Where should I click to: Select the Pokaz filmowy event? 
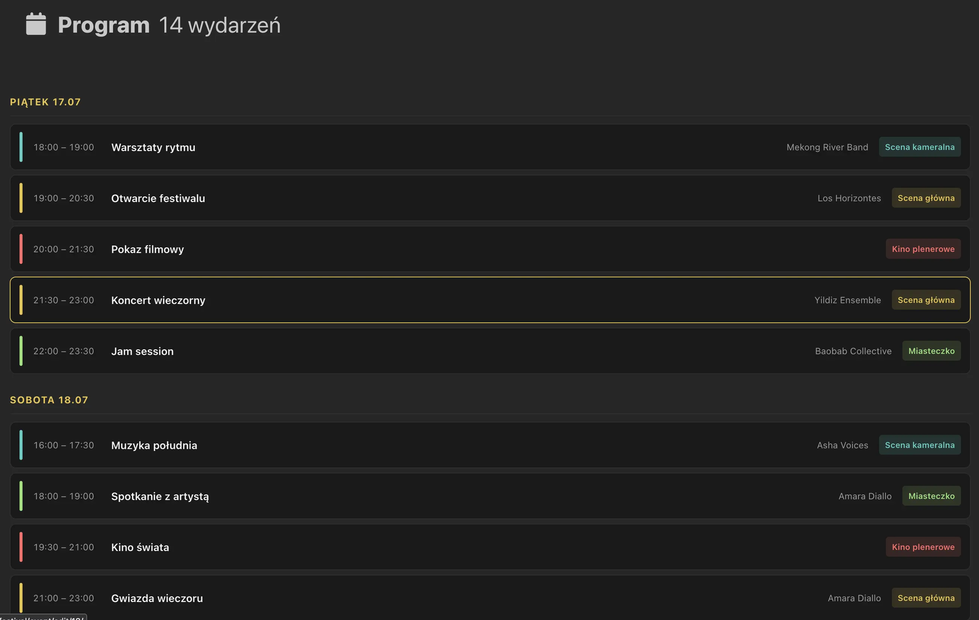tap(489, 249)
